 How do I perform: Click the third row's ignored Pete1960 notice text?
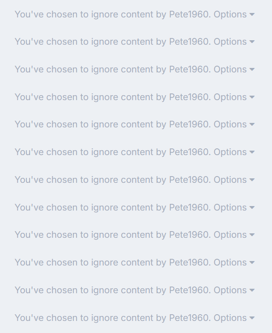point(112,69)
